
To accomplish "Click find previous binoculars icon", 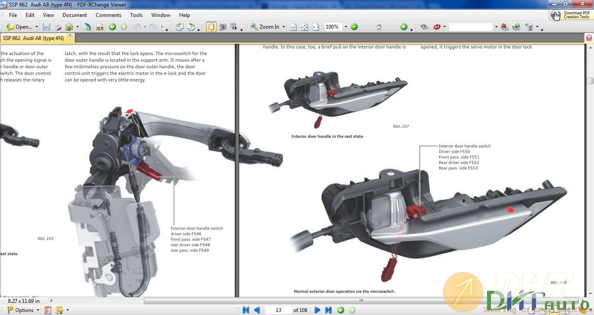I will click(505, 27).
